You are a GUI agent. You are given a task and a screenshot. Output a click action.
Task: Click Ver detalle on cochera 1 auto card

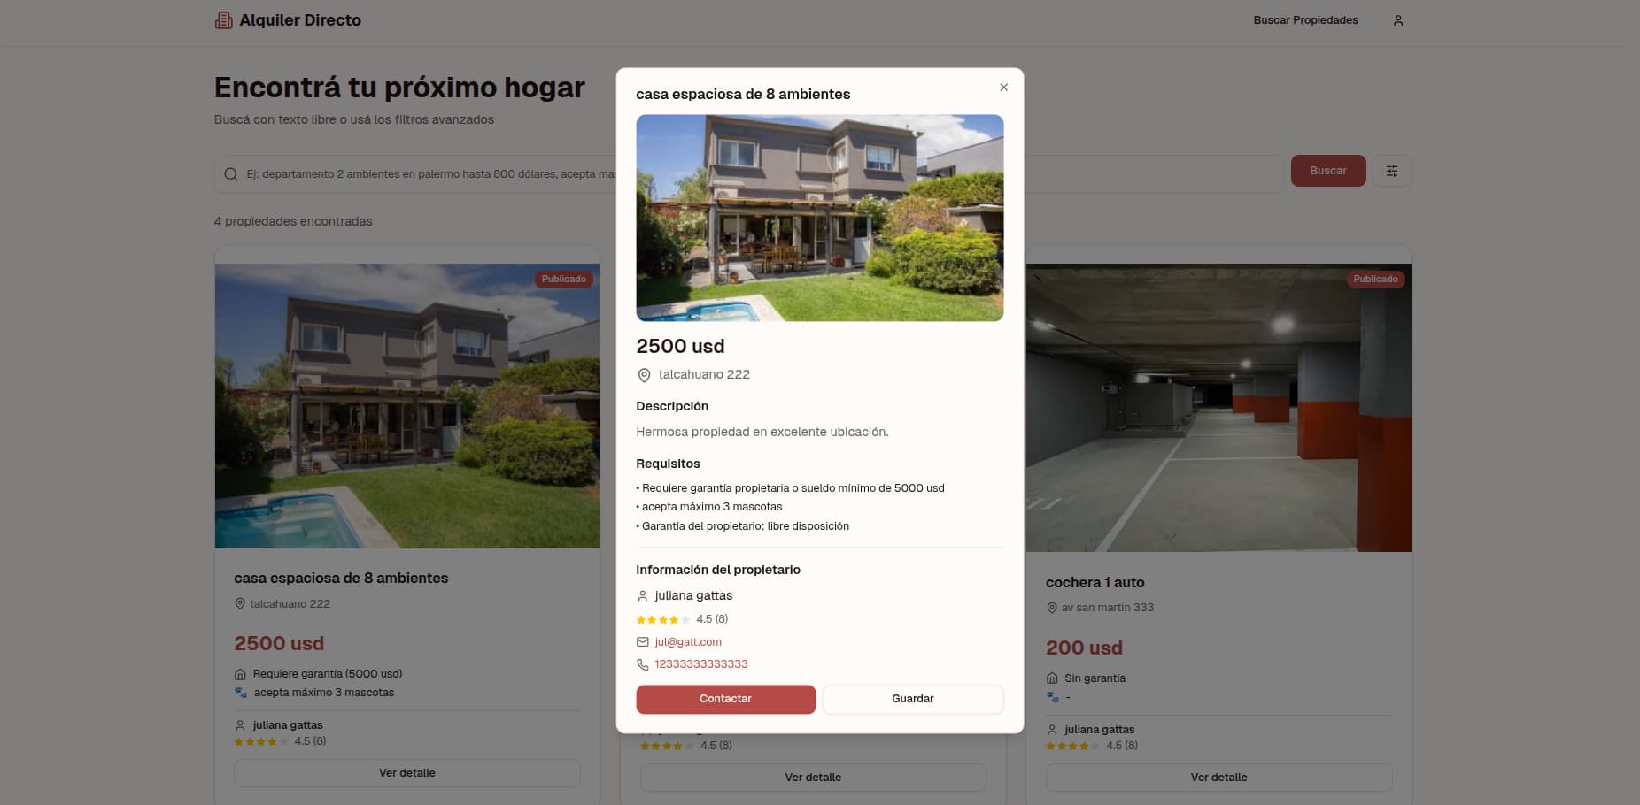[x=1218, y=778]
